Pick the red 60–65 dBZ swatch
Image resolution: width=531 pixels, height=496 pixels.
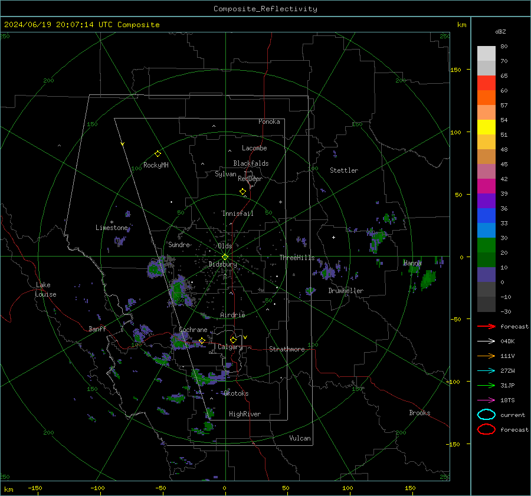coord(486,83)
